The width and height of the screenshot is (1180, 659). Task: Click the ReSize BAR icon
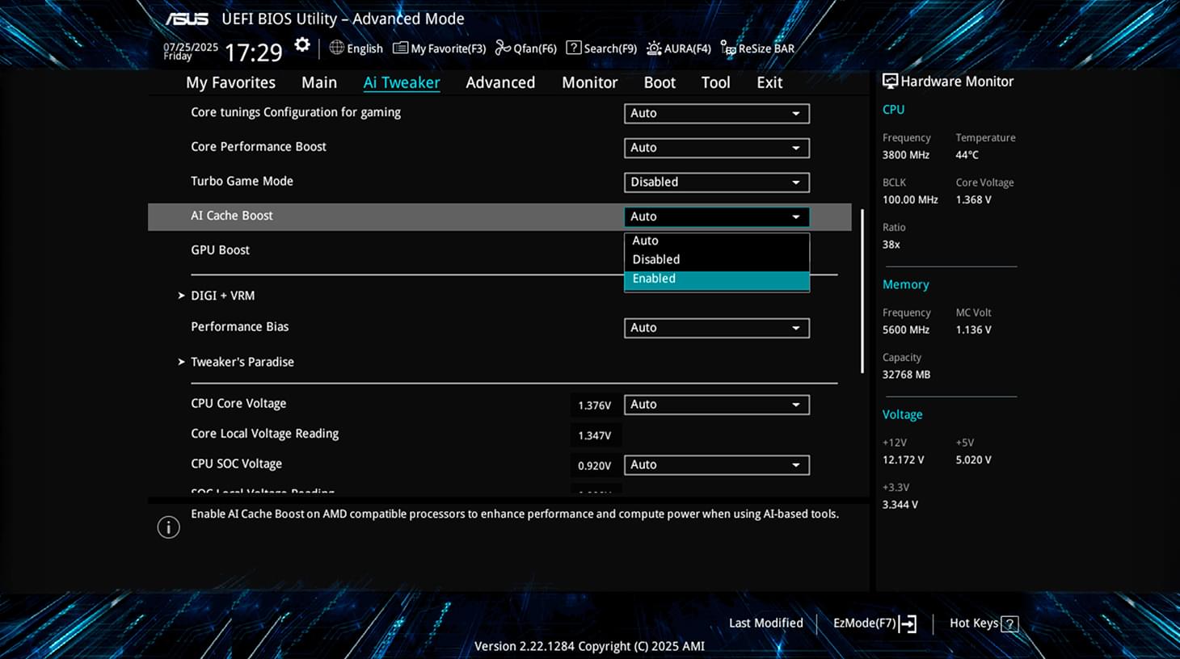pos(727,48)
